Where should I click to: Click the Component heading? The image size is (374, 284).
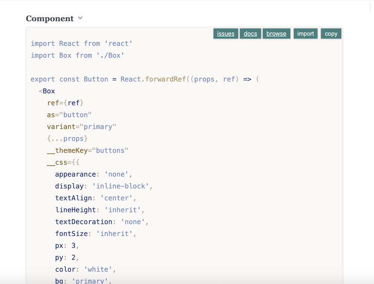[50, 18]
